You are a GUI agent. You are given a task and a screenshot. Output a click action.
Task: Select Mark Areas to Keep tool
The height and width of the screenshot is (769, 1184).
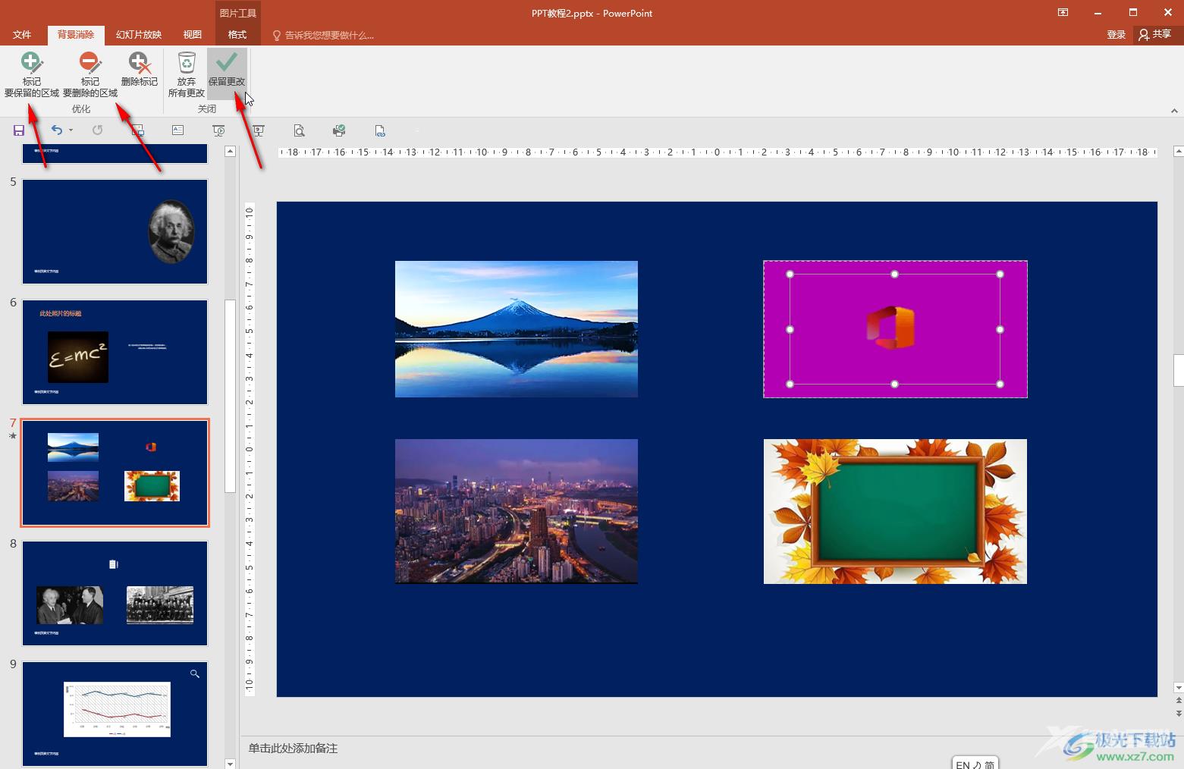pyautogui.click(x=31, y=74)
